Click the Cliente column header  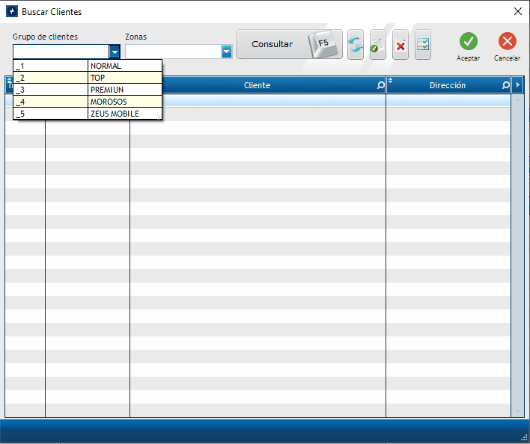tap(258, 85)
